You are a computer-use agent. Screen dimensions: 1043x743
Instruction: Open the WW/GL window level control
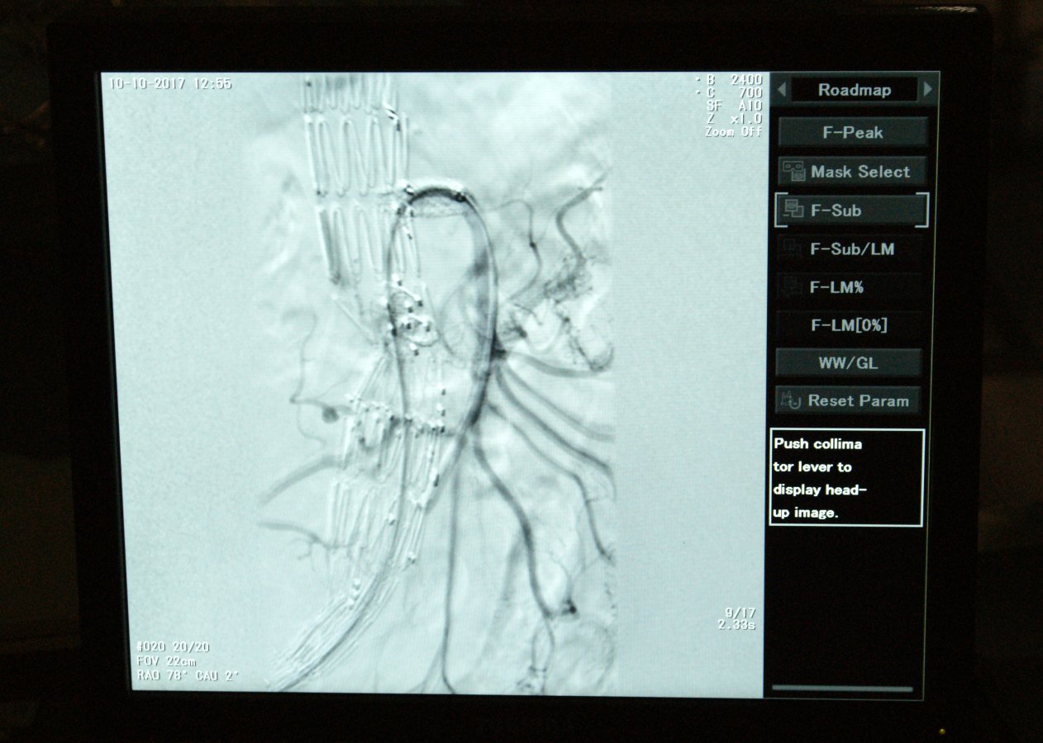click(848, 363)
